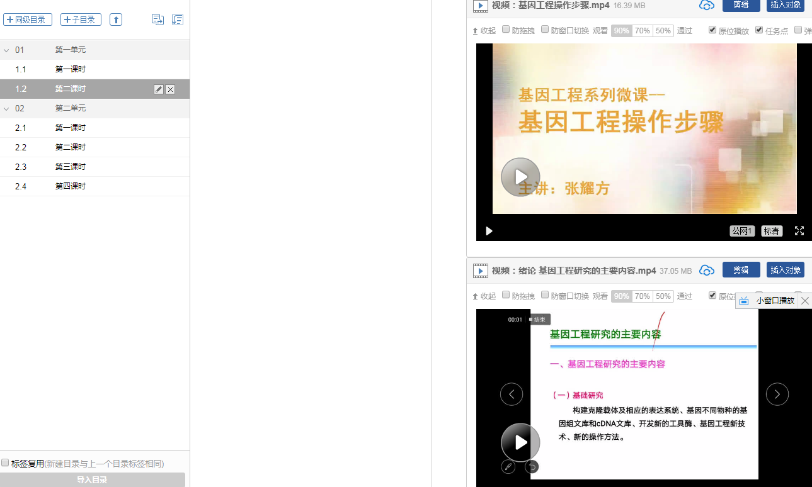Collapse unit 01 第一单元
The height and width of the screenshot is (487, 812).
click(6, 50)
